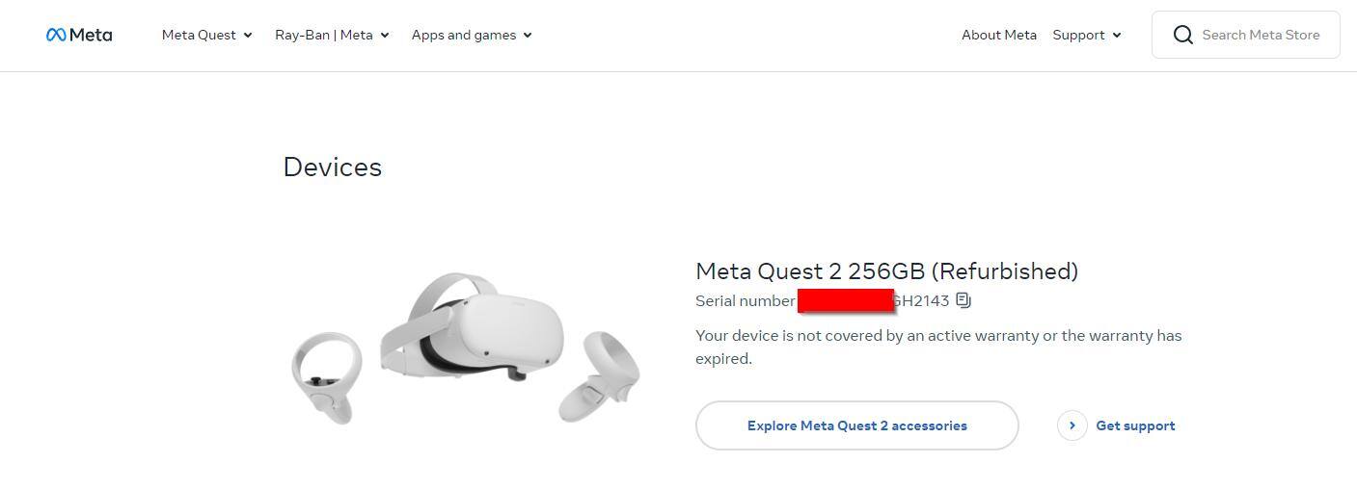Click the Meta Quest 2 256GB title

click(x=886, y=271)
